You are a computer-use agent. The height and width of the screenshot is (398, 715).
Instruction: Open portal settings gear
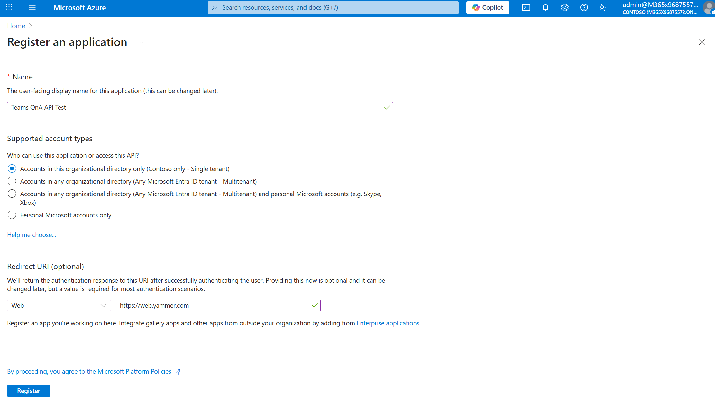pyautogui.click(x=565, y=7)
